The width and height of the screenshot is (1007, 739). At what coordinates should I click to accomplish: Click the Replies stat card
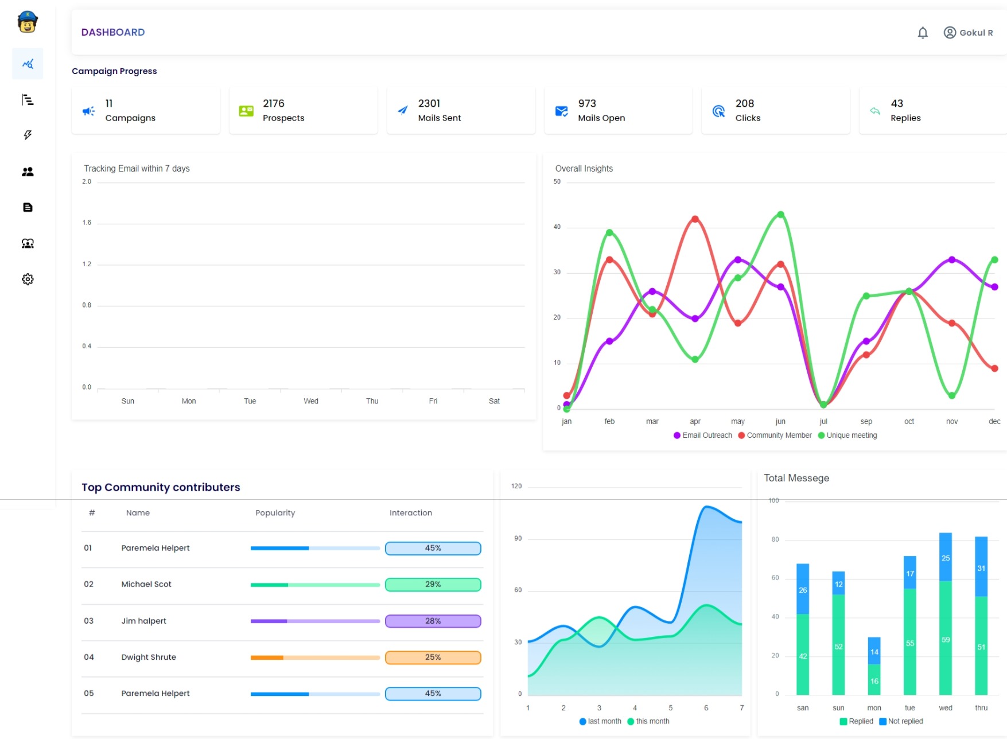tap(932, 111)
